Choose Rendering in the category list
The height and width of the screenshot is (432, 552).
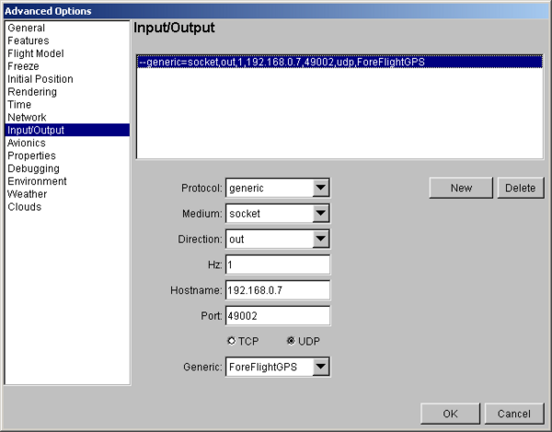[32, 92]
